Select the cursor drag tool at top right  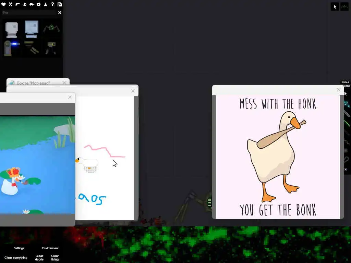[335, 7]
